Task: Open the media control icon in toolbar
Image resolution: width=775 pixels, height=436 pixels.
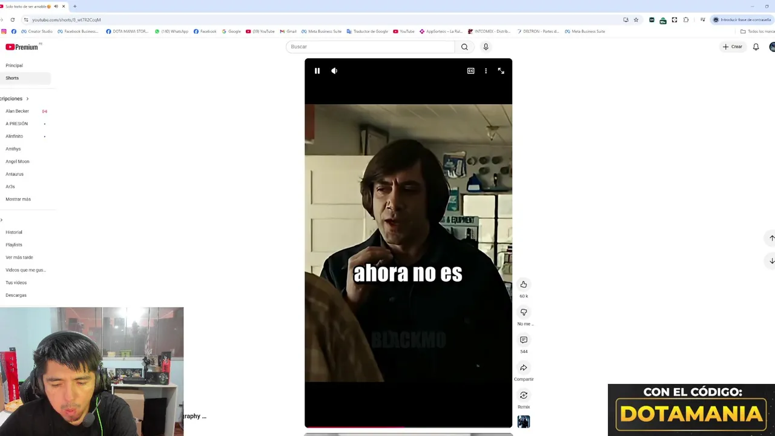Action: [x=702, y=19]
